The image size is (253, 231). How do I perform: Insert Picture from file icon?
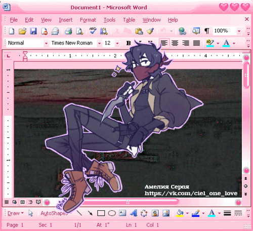click(x=166, y=213)
